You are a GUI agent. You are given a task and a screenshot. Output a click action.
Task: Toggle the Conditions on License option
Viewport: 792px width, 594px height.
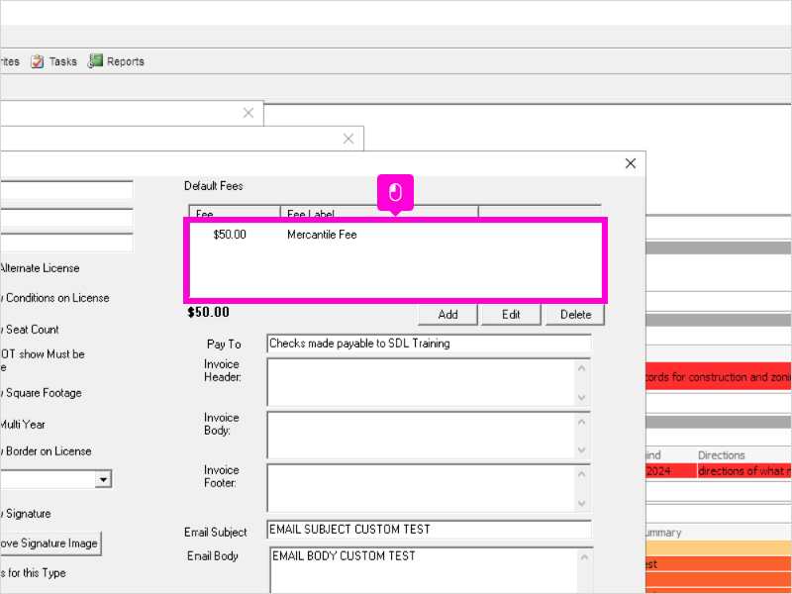click(x=54, y=298)
